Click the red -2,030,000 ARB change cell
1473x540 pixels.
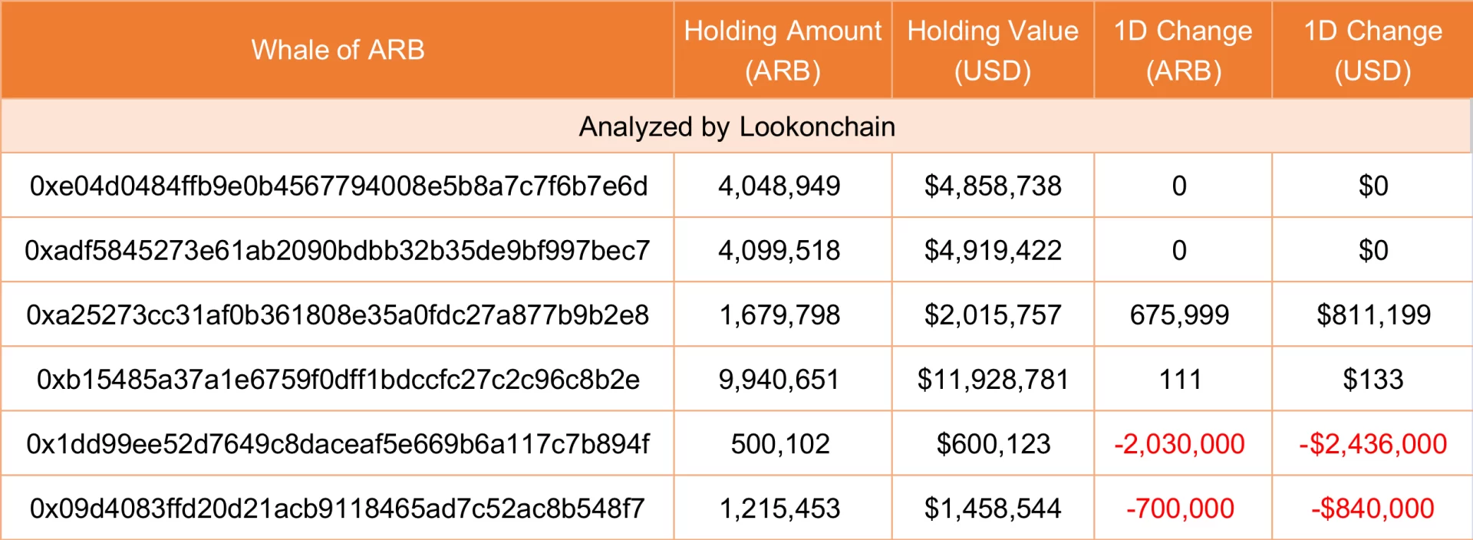(x=1179, y=443)
